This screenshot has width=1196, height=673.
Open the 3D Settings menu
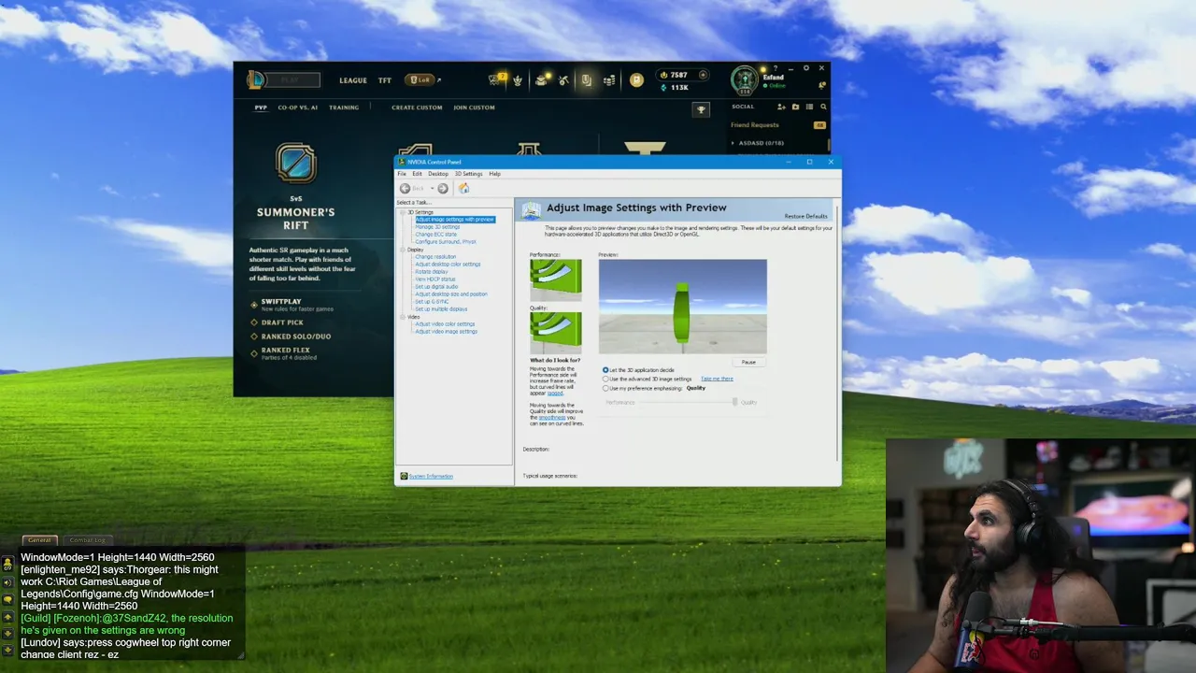(x=469, y=174)
